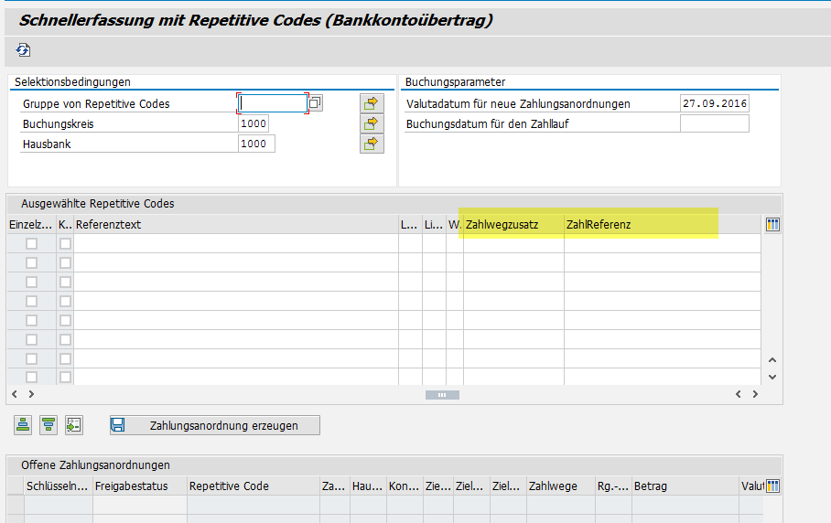
Task: Open multiple selection for Gruppe von Repetitive Codes
Action: pyautogui.click(x=372, y=103)
